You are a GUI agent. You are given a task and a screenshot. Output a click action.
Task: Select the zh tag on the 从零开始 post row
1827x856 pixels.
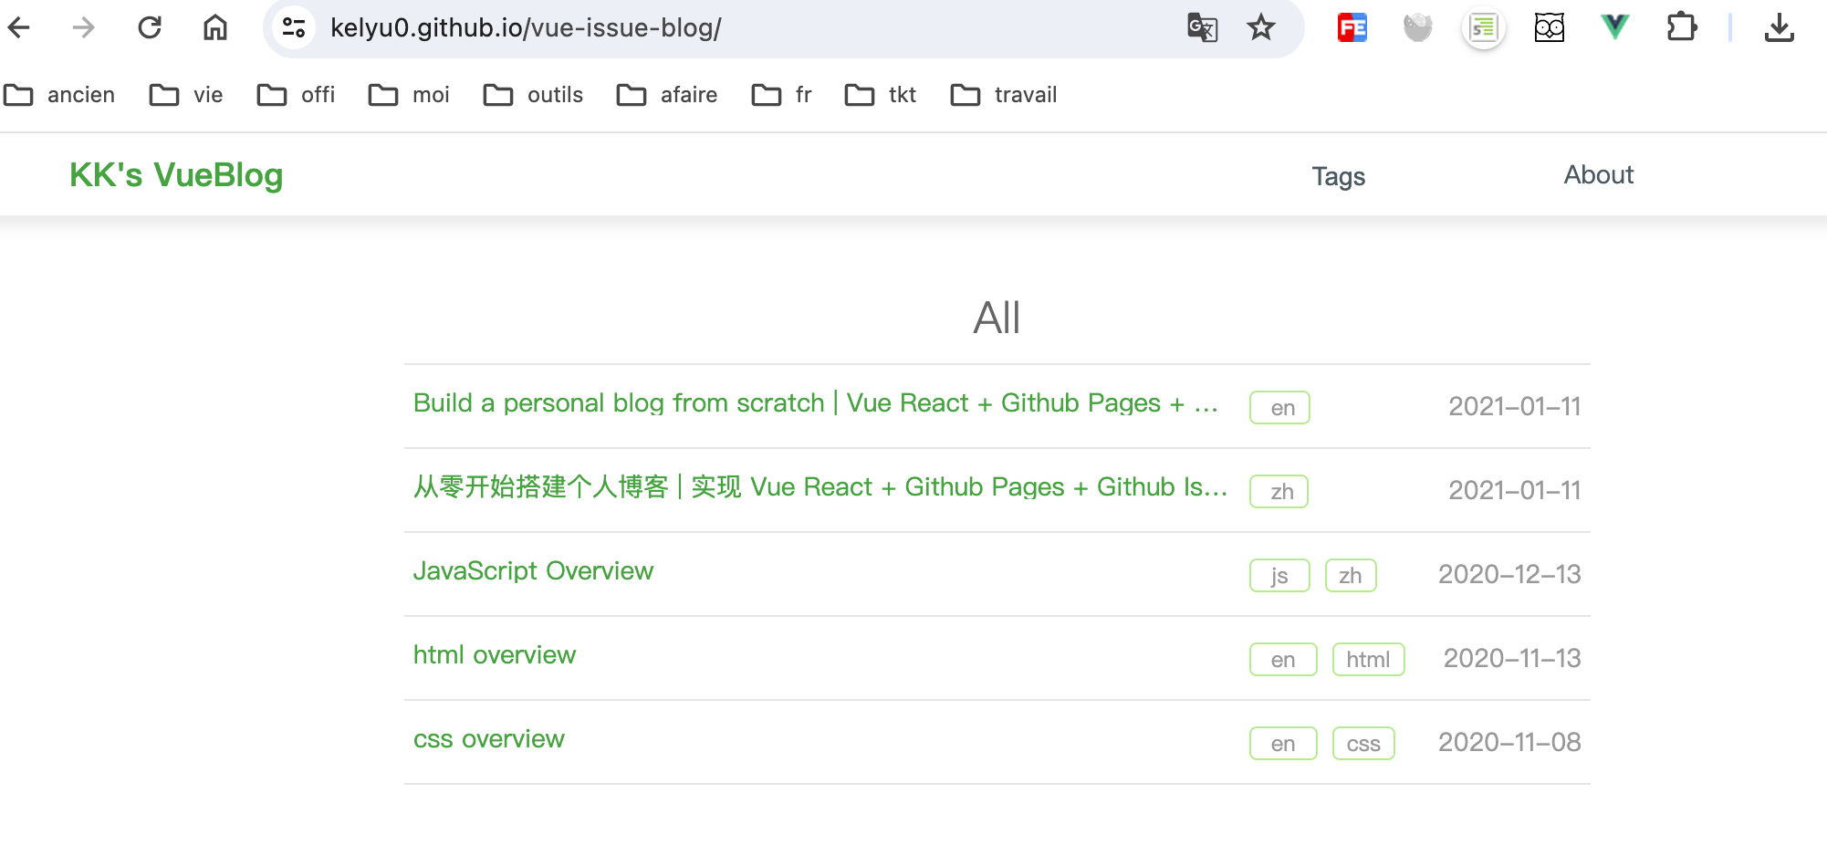pos(1279,492)
